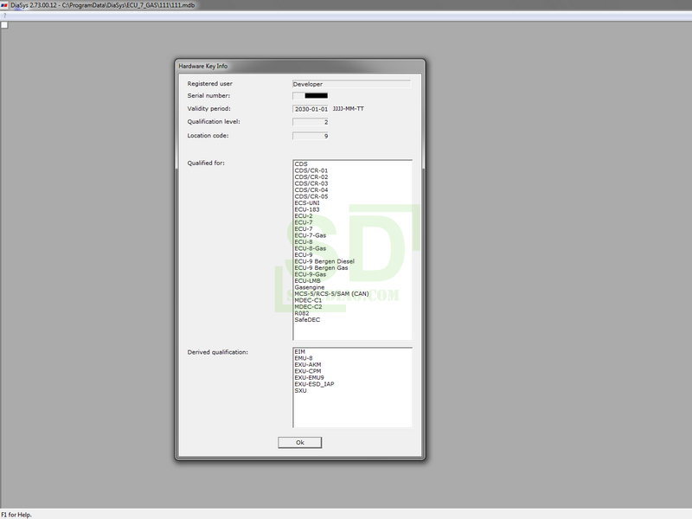Select ECU-183 in the Qualified for list
Viewport: 692px width, 519px height.
[x=307, y=209]
